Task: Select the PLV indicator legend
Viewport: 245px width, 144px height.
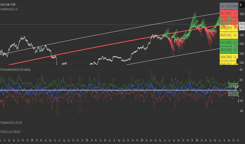Action: pyautogui.click(x=10, y=132)
